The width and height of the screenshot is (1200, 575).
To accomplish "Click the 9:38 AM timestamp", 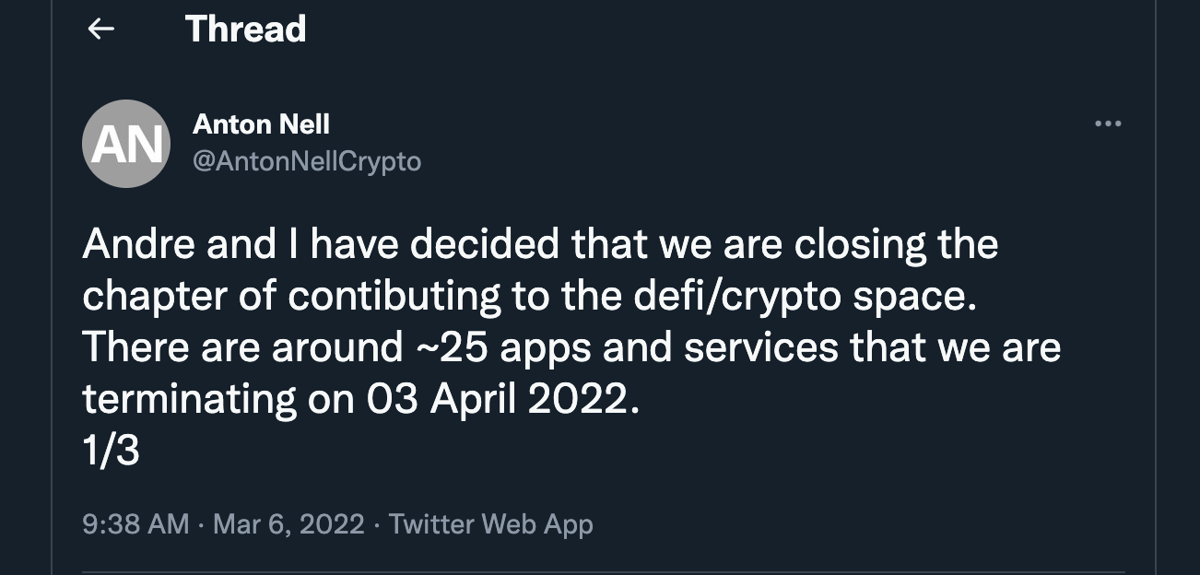I will click(x=135, y=524).
